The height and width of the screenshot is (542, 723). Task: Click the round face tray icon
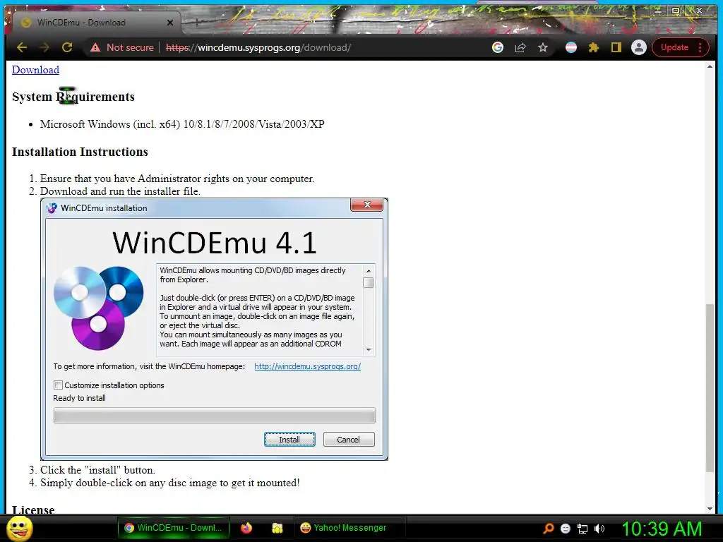pos(566,529)
